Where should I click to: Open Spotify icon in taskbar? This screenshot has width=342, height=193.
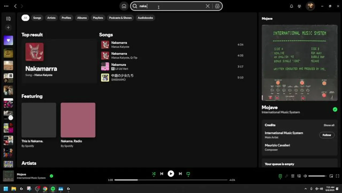point(53,189)
